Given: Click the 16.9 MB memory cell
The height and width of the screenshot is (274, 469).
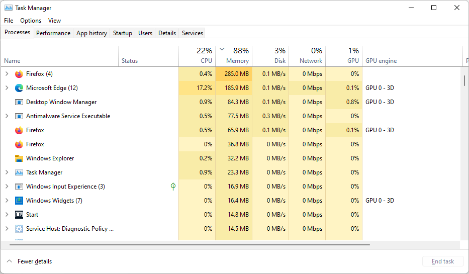Looking at the screenshot, I should tap(234, 187).
